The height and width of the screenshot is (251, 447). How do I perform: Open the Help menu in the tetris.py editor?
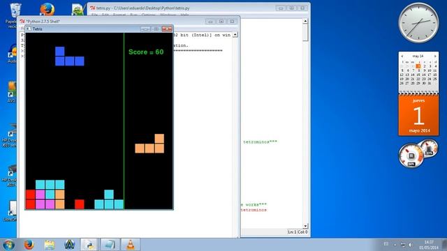(x=184, y=15)
